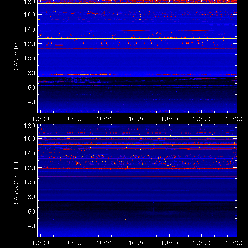
Task: Select the 10:40 time label under San Vito plot
Action: point(170,119)
